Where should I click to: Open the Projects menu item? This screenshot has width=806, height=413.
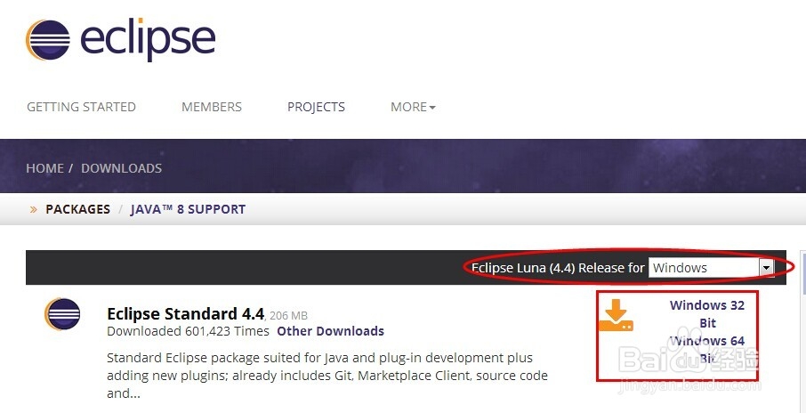pos(316,107)
